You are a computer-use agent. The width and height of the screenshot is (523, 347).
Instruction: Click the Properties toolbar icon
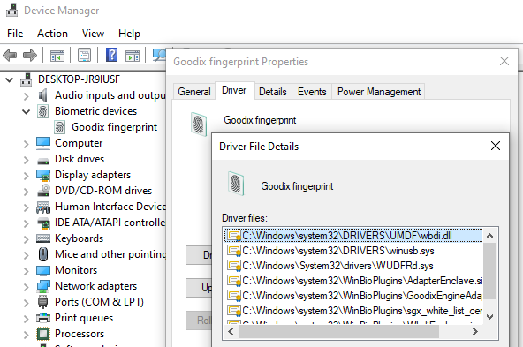tap(84, 55)
